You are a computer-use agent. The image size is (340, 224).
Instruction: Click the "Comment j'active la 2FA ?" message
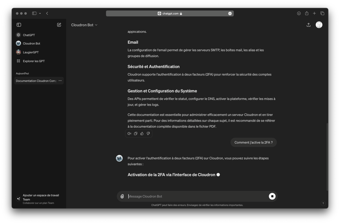(x=254, y=143)
